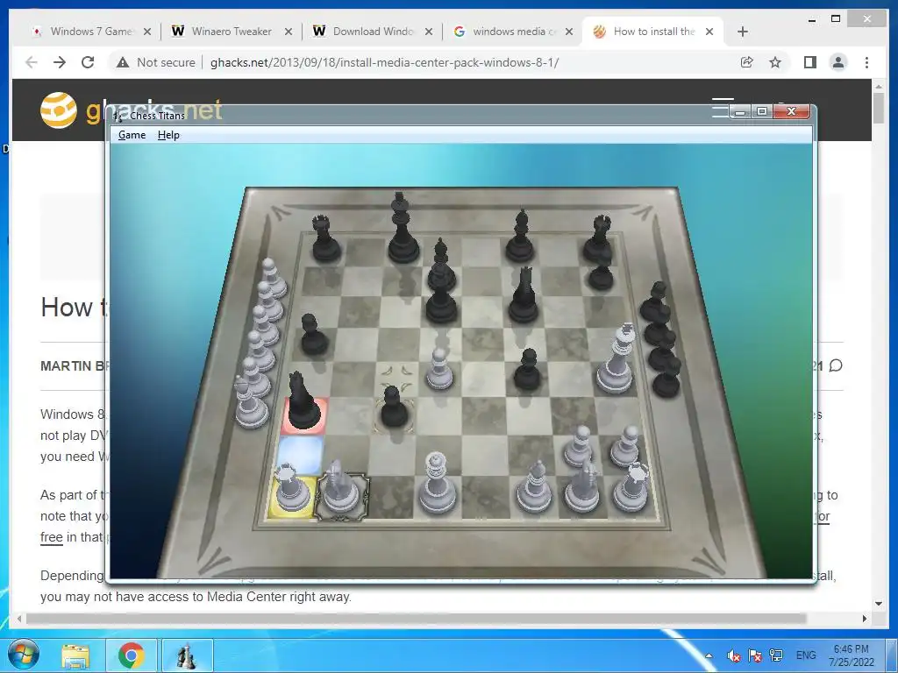Open the Chrome three-dot menu
Screen dimensions: 898x673
pos(866,62)
